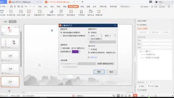Click the Print Preview icon in quick toolbar
Image resolution: width=174 pixels, height=98 pixels.
pos(22,7)
